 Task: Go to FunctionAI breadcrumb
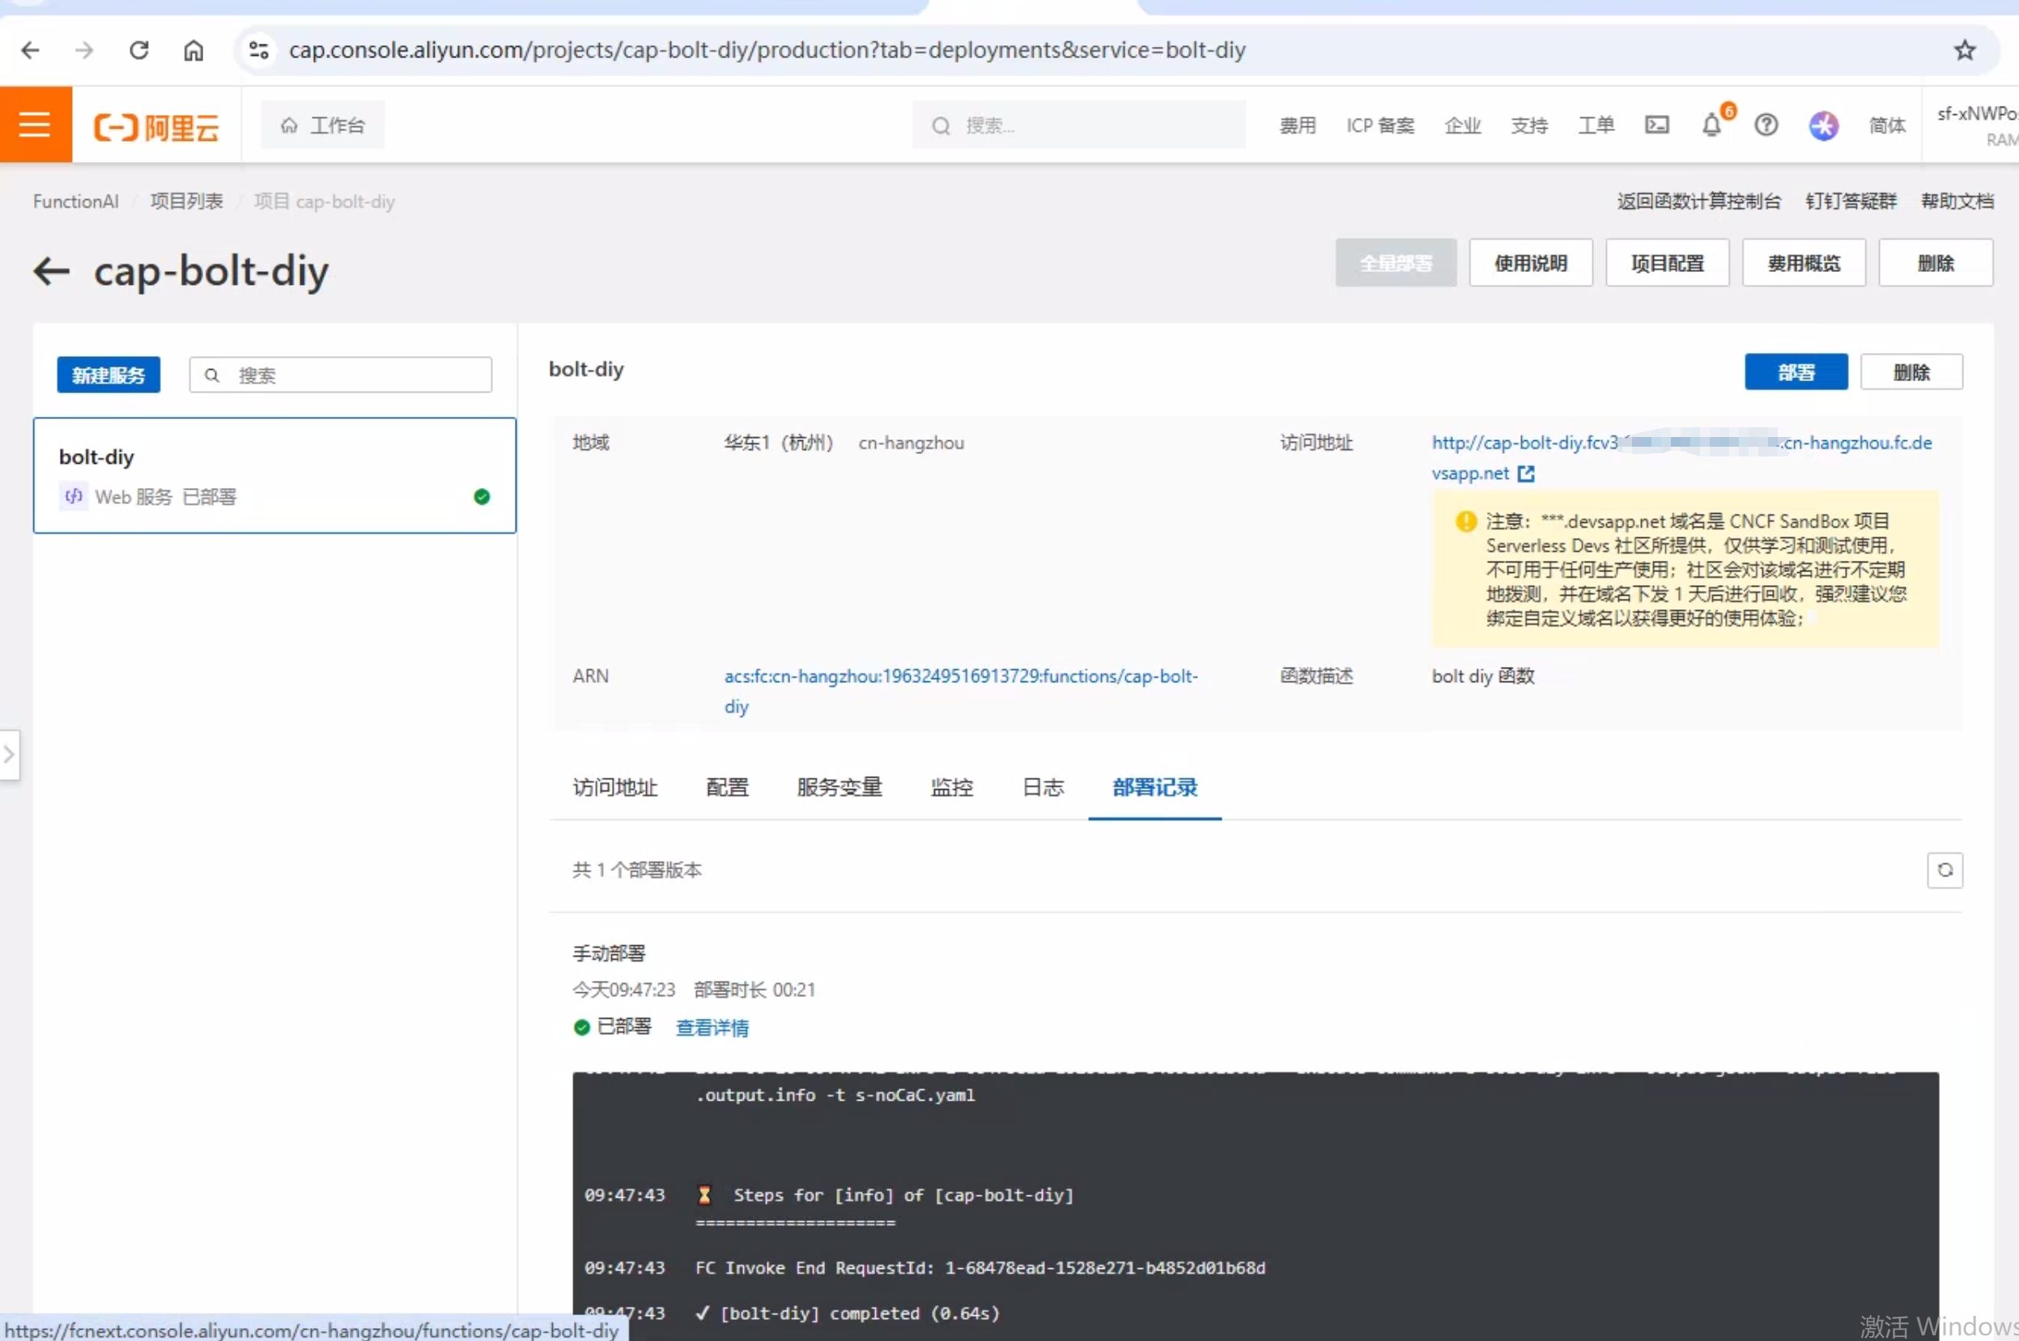(x=76, y=201)
